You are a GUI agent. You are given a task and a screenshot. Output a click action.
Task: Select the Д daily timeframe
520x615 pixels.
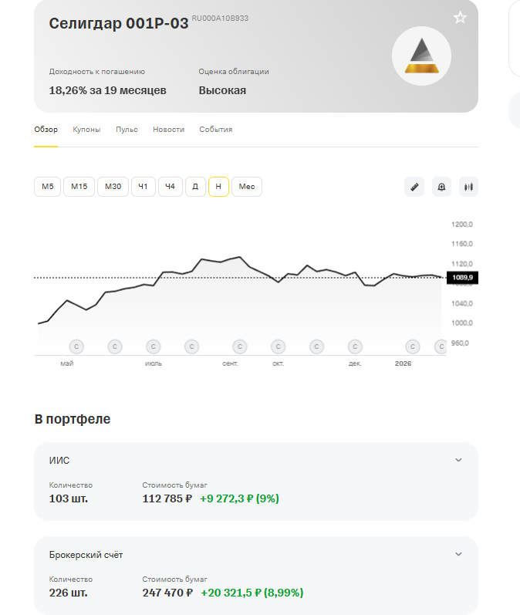[195, 187]
